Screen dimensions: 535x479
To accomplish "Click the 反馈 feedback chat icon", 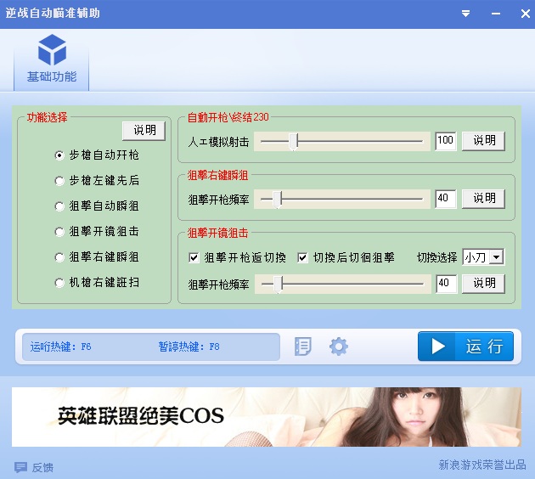I will tap(21, 466).
